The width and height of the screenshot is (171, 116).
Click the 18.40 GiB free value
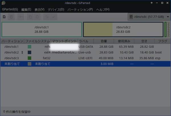pyautogui.click(x=147, y=52)
